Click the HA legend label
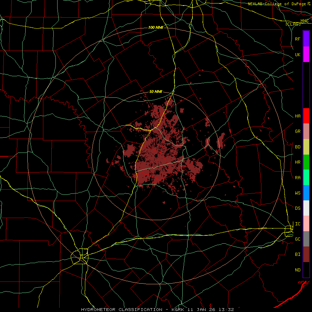This screenshot has width=312, height=312. coord(297,116)
